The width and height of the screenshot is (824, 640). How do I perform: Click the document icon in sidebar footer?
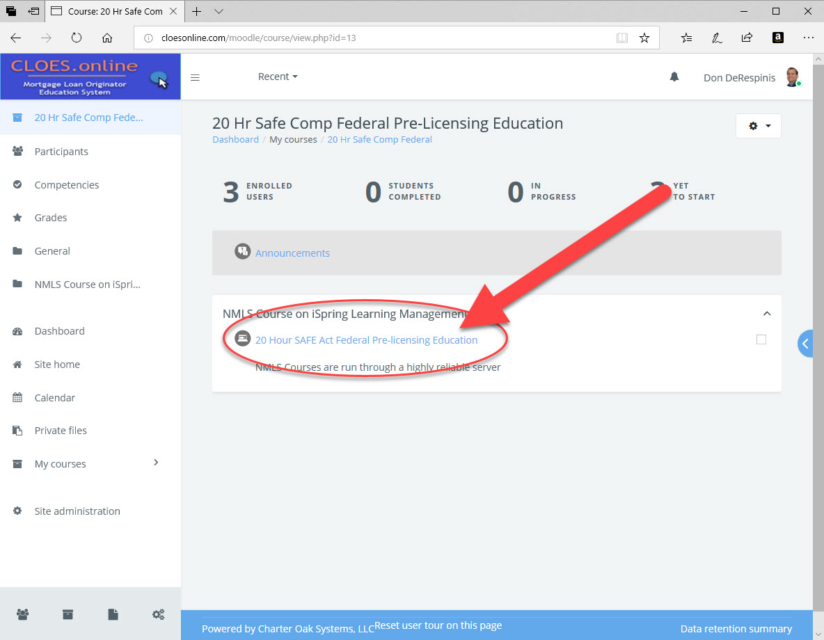113,614
